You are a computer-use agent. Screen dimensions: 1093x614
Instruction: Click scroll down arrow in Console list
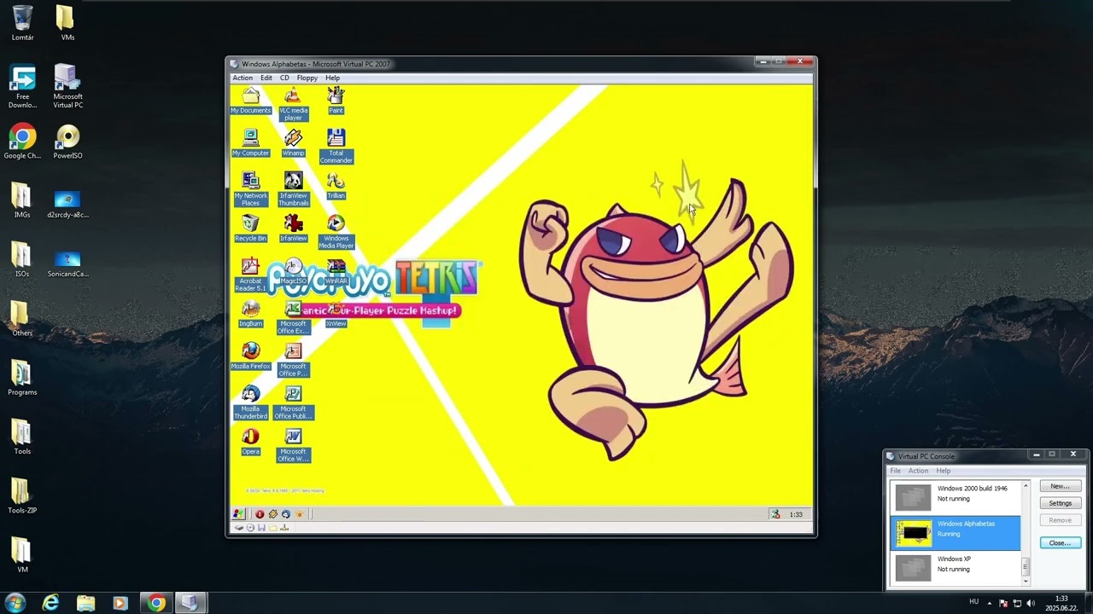pos(1026,581)
